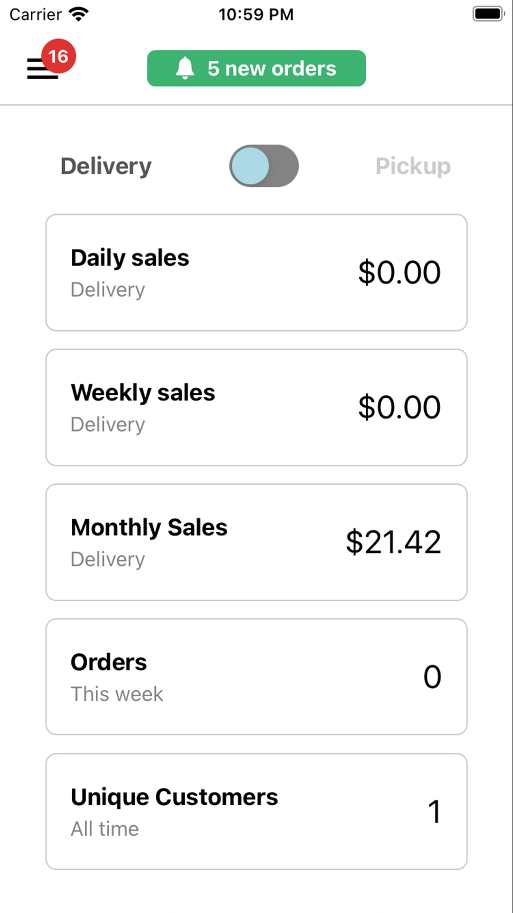The image size is (513, 913).
Task: Open the Daily sales card
Action: pos(256,273)
